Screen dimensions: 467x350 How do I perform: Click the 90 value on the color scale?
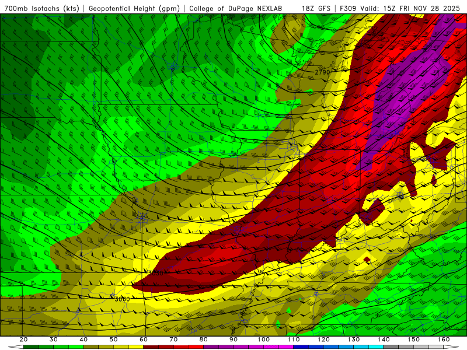233,339
